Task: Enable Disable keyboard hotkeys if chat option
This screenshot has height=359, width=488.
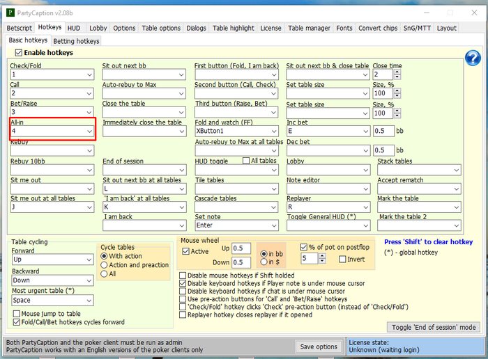Action: click(x=183, y=292)
